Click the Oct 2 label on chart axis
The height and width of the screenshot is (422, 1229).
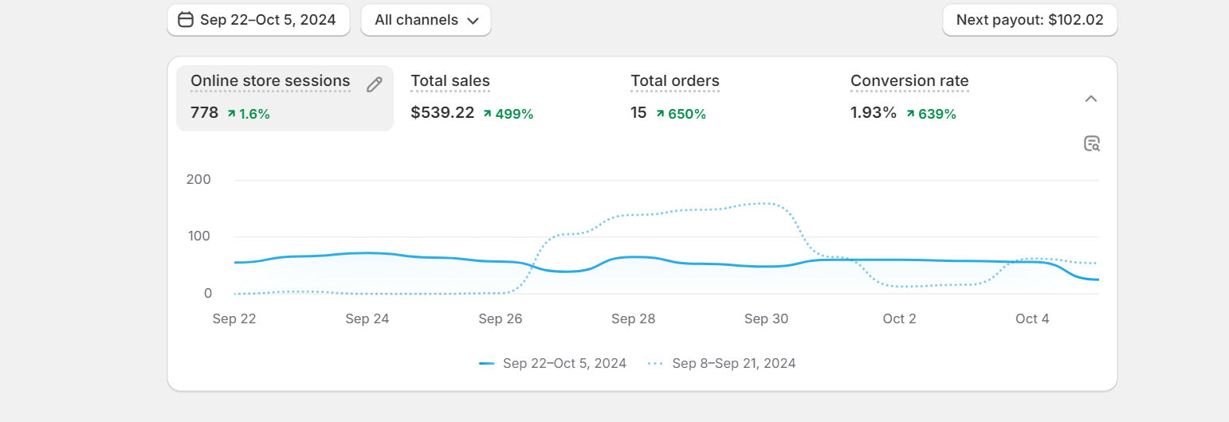click(899, 319)
